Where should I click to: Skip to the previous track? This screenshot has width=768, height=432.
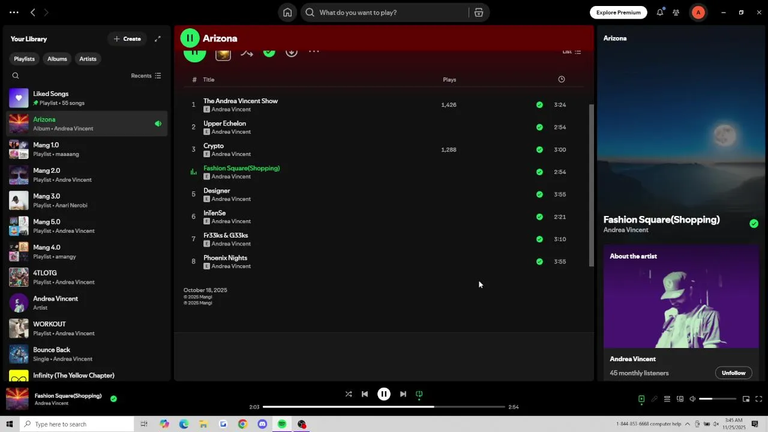(x=365, y=394)
